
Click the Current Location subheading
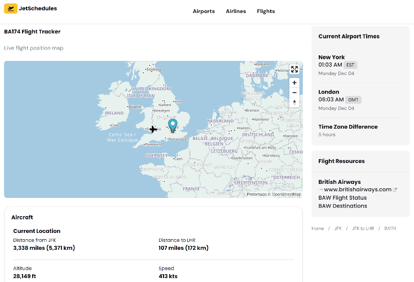(x=37, y=231)
